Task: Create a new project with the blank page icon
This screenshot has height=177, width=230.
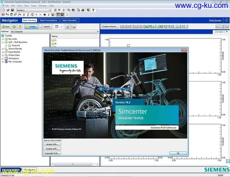Action: tap(4, 10)
